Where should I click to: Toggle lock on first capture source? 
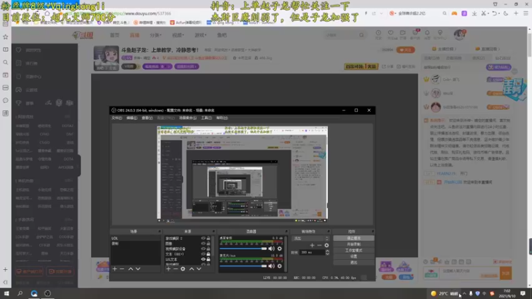click(x=208, y=239)
